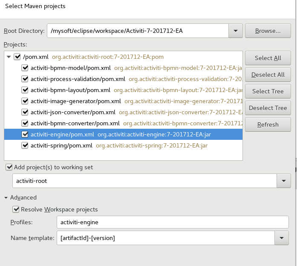This screenshot has width=297, height=266.
Task: Click the Select Tree button
Action: [268, 91]
